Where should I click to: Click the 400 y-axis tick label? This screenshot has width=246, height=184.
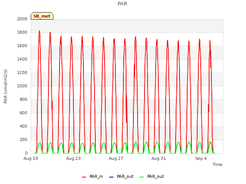pyautogui.click(x=23, y=126)
